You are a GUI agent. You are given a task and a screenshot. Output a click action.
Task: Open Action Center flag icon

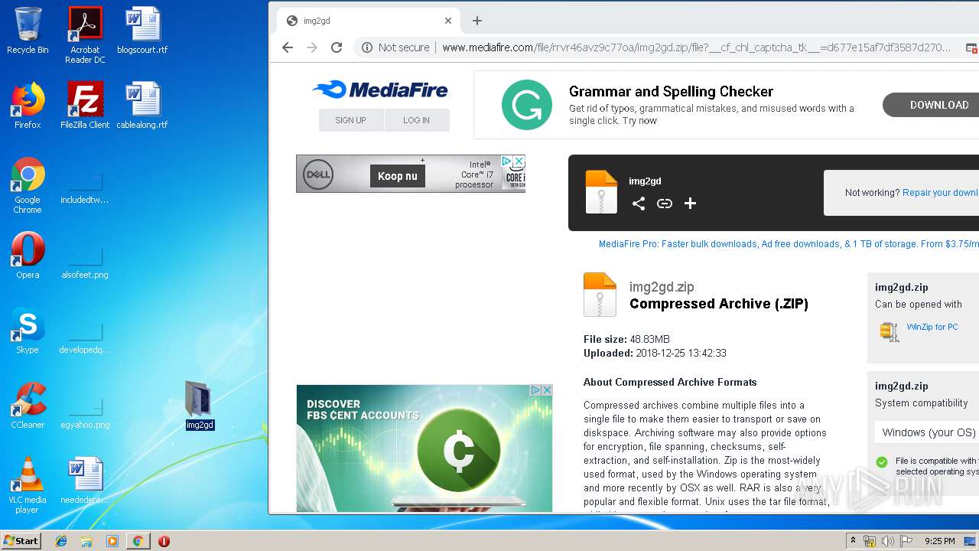pyautogui.click(x=906, y=541)
